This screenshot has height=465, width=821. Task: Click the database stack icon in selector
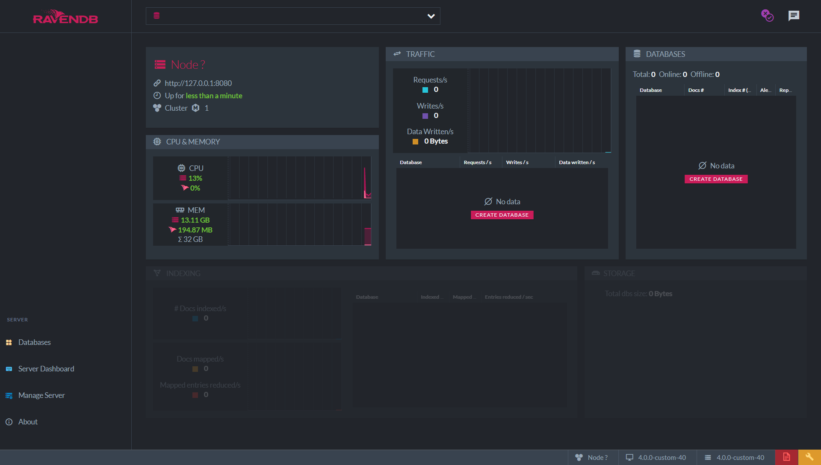click(157, 16)
